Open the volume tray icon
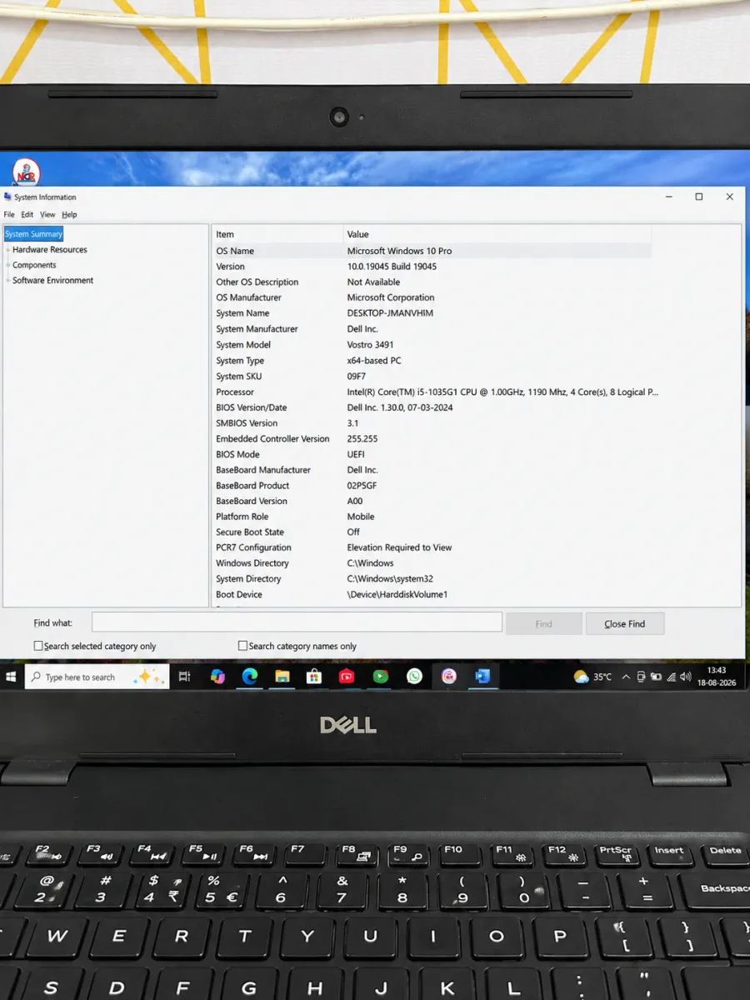The width and height of the screenshot is (750, 1000). click(685, 677)
